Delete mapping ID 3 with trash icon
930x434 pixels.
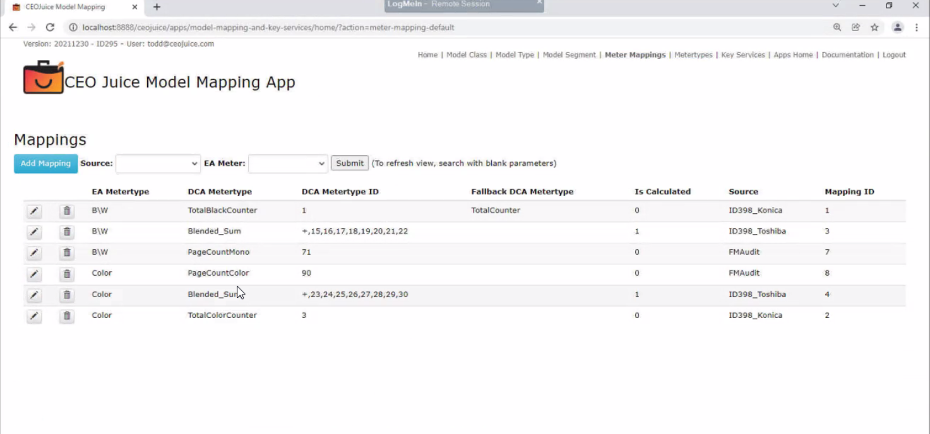pos(67,232)
